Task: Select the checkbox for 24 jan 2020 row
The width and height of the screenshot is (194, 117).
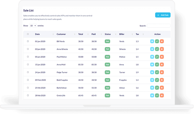Action: (x=28, y=72)
